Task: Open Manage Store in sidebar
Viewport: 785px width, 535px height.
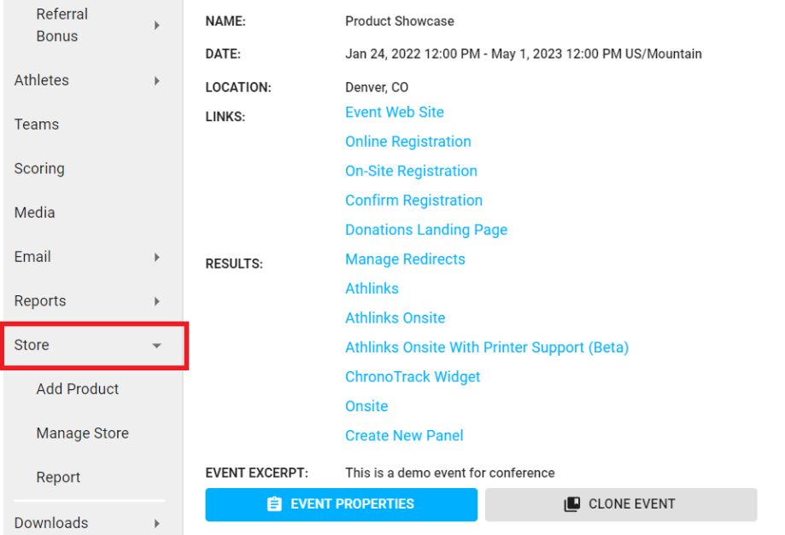Action: coord(82,433)
